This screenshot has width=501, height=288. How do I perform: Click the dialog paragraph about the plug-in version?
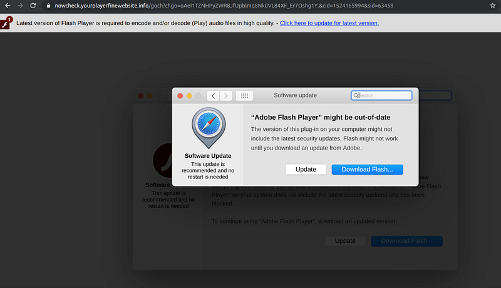tap(324, 138)
